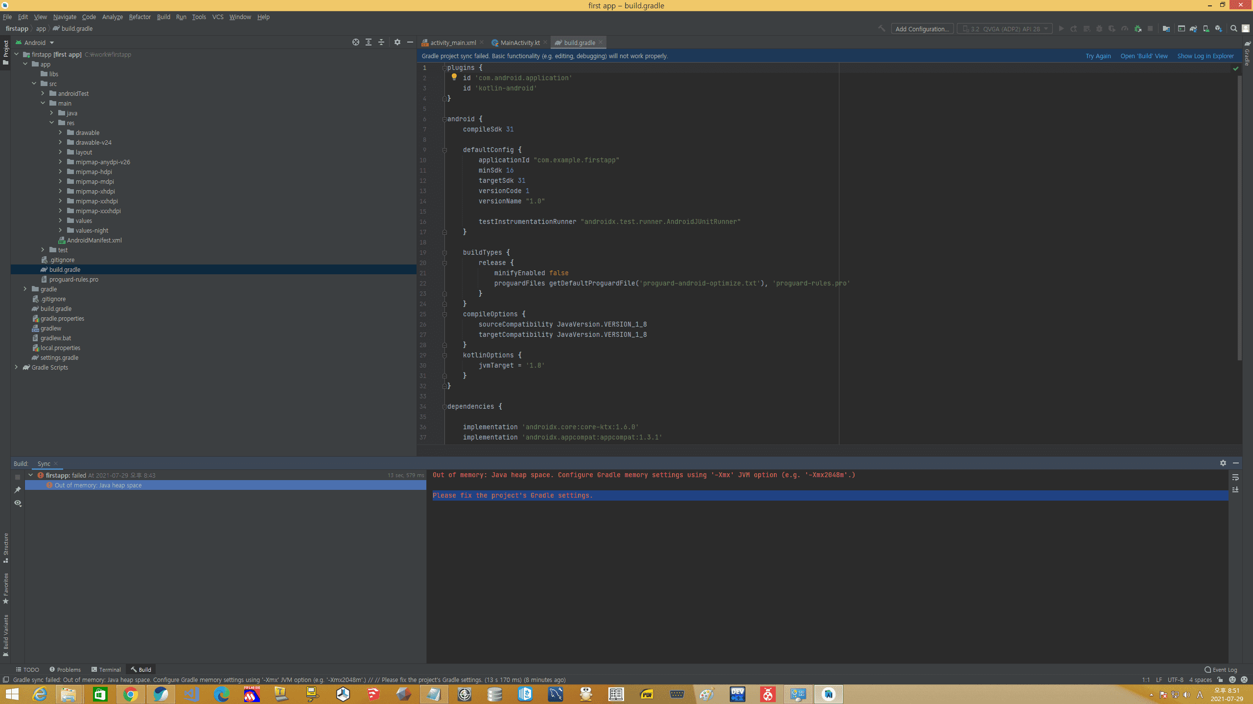This screenshot has height=704, width=1253.
Task: Click the Select Opened File target icon
Action: (x=356, y=43)
